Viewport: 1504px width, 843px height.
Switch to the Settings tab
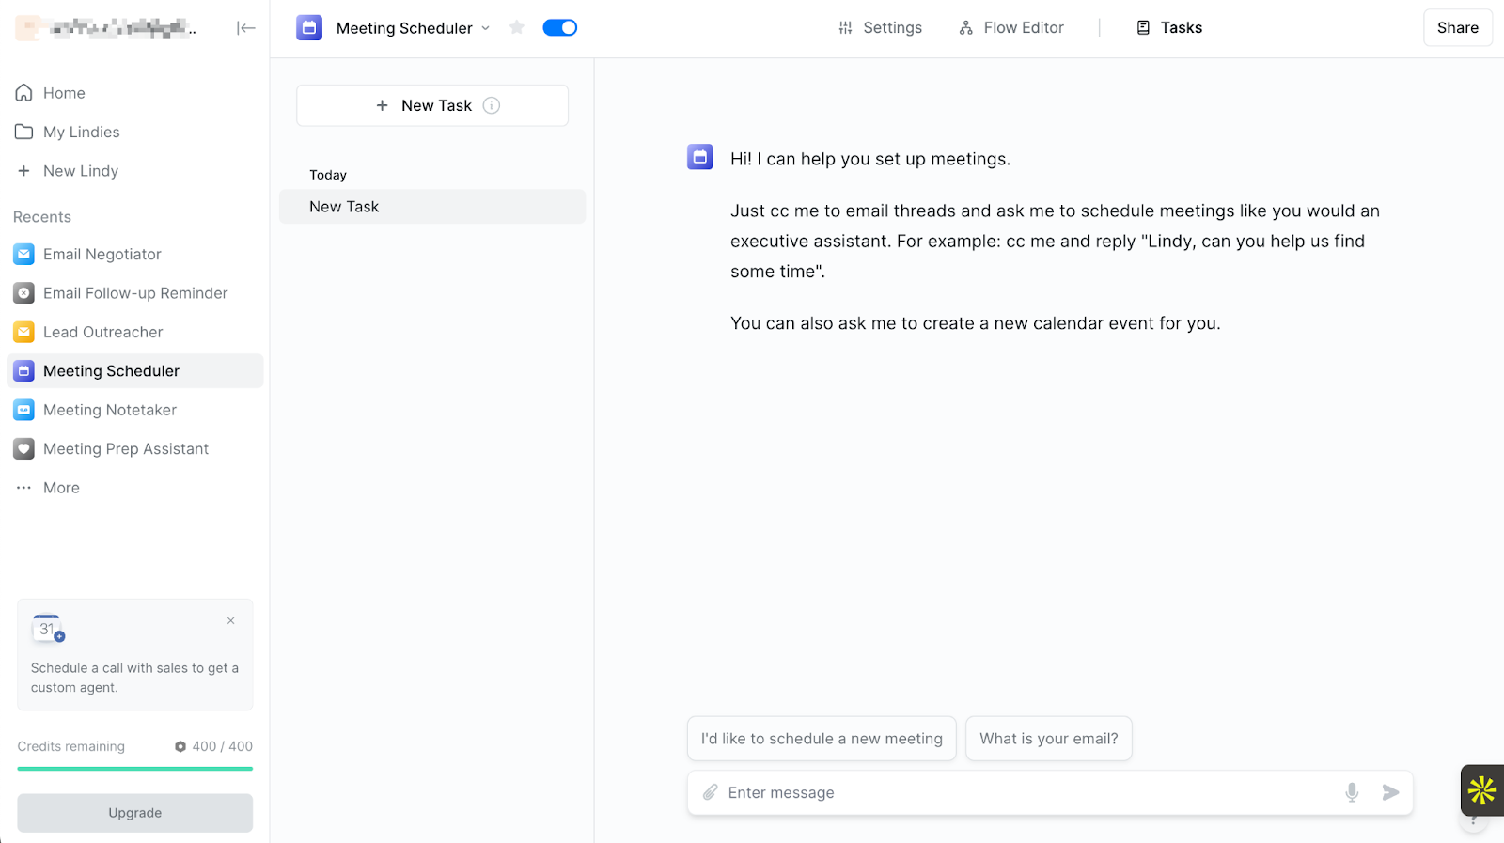tap(881, 28)
